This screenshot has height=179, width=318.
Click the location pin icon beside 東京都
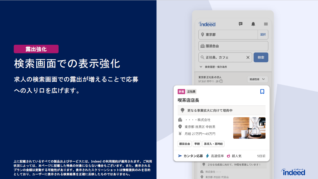tap(202, 35)
